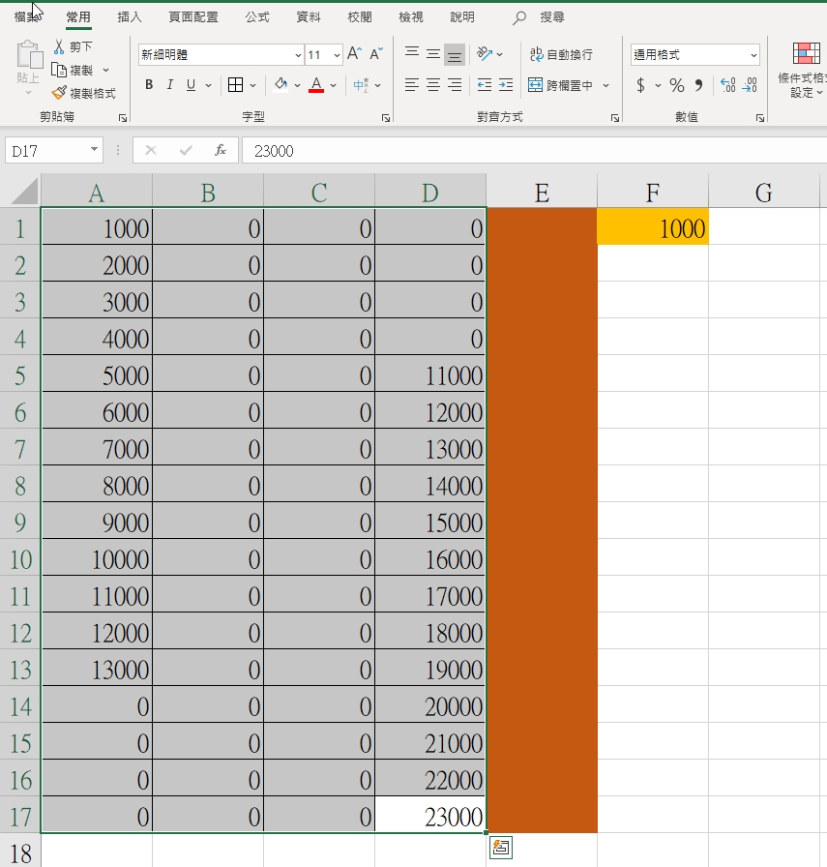Click the percent style icon
The height and width of the screenshot is (867, 827).
tap(676, 86)
